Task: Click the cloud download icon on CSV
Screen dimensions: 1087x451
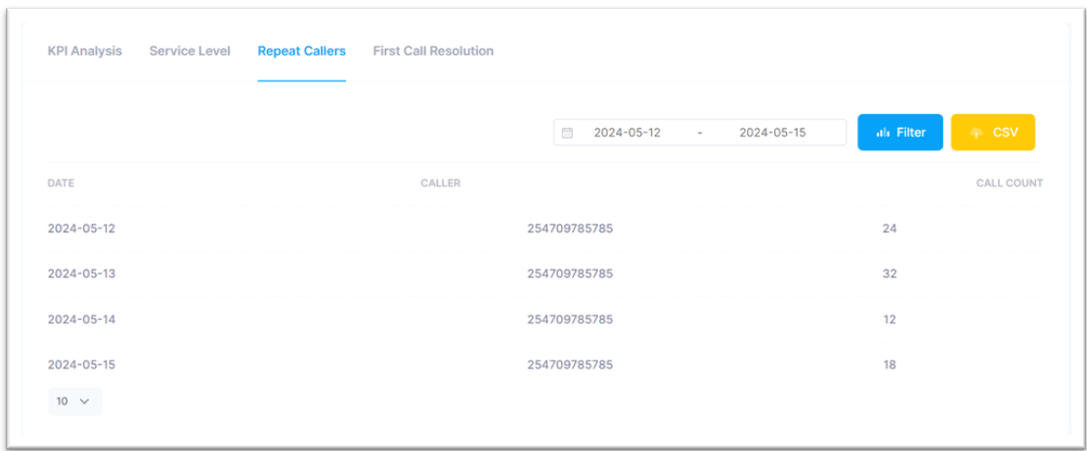Action: pos(977,133)
